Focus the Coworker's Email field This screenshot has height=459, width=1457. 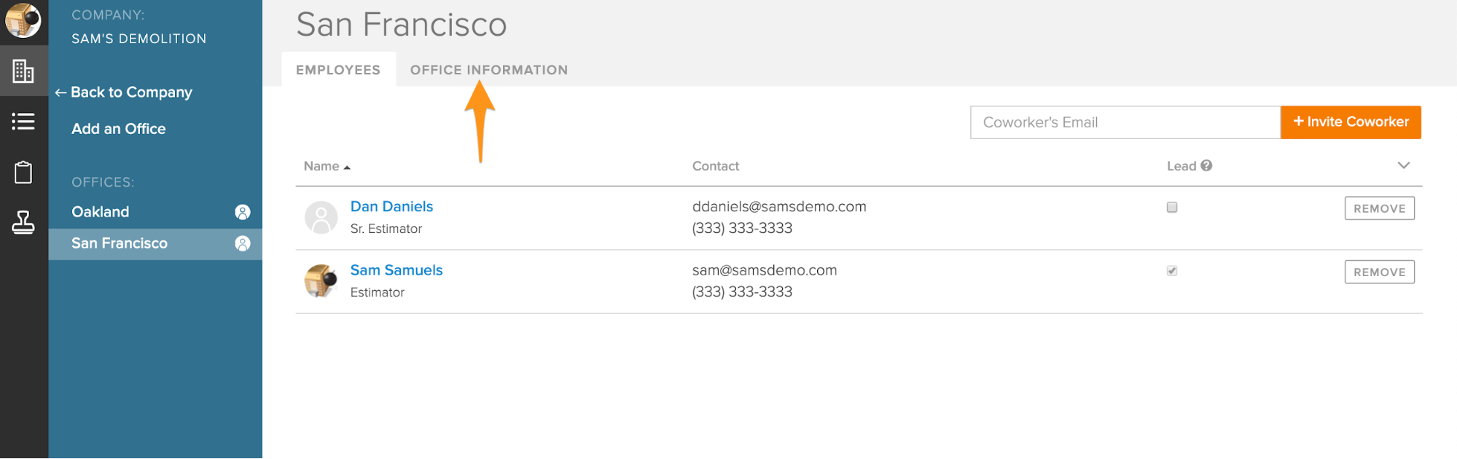pos(1125,122)
